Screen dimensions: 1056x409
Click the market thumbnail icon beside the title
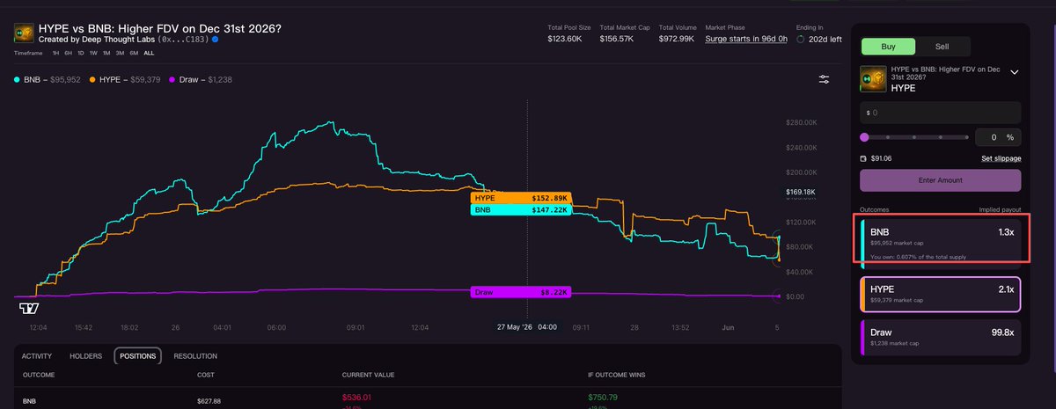24,33
